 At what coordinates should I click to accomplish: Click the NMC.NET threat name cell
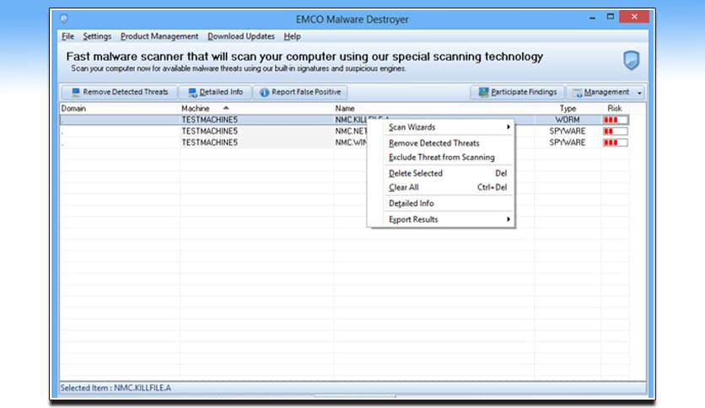(x=351, y=132)
